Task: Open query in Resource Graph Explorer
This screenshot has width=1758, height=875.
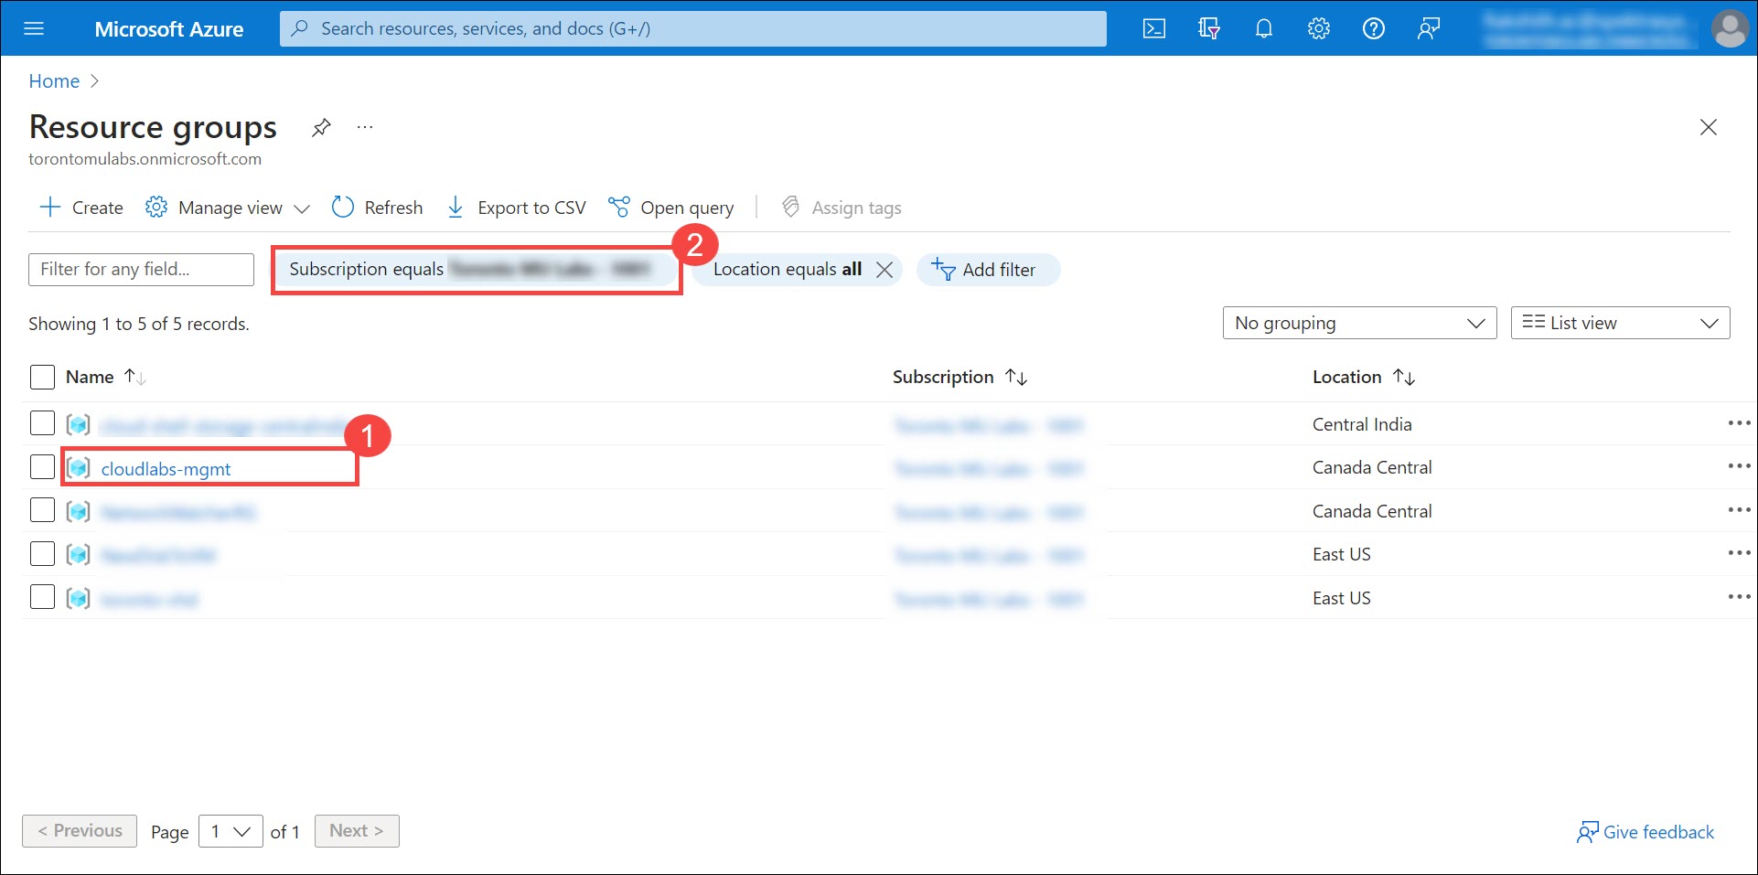Action: click(671, 208)
